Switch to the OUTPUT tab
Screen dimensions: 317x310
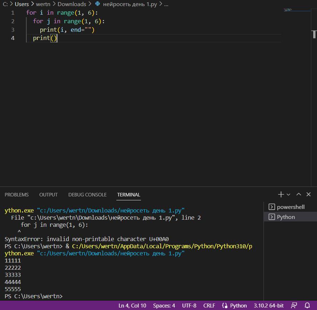[x=48, y=195]
